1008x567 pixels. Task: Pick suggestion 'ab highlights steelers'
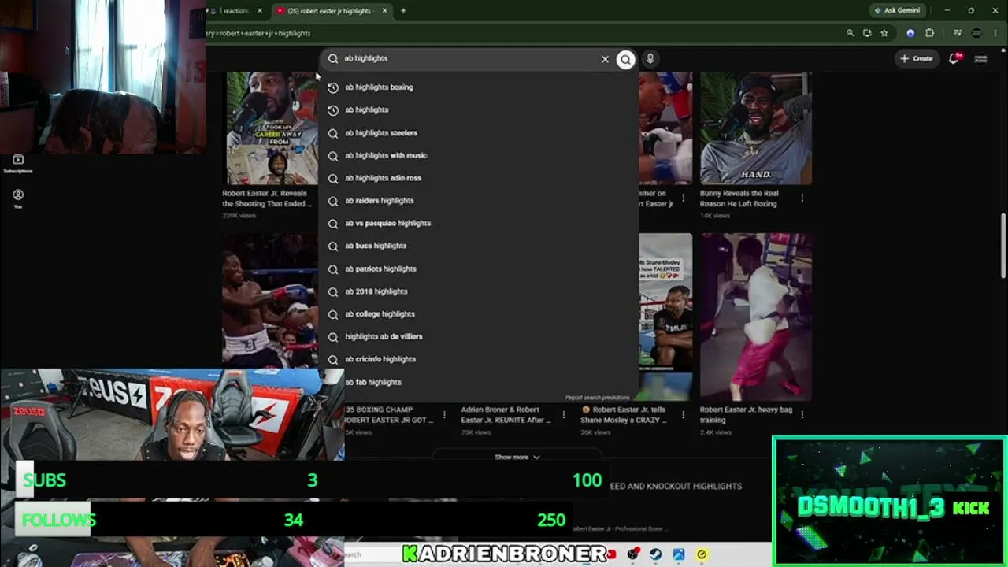[479, 133]
